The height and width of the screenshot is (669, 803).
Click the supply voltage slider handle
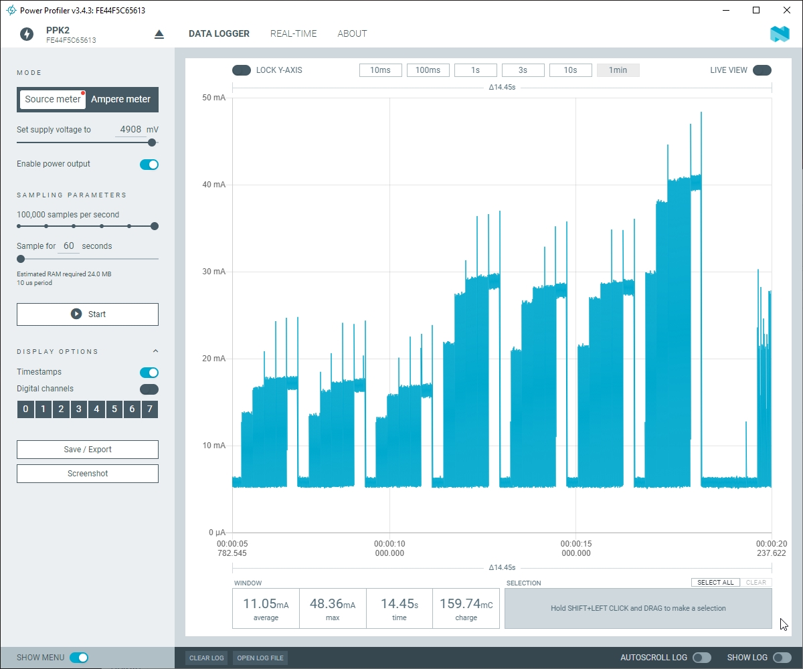[152, 142]
